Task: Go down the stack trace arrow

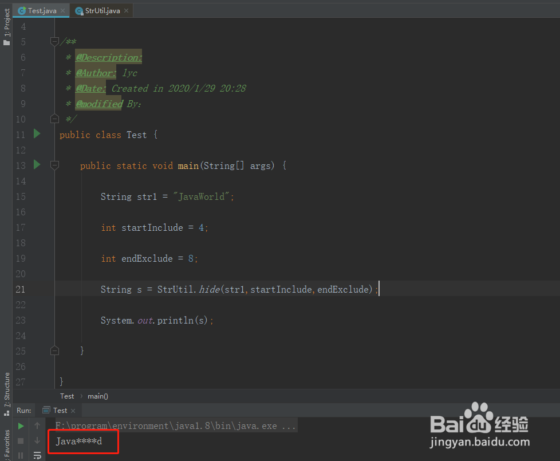Action: (37, 440)
